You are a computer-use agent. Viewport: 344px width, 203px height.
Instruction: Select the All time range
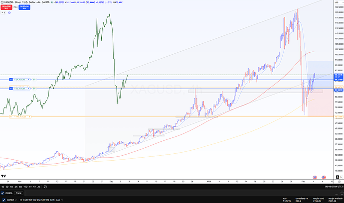tap(39, 187)
